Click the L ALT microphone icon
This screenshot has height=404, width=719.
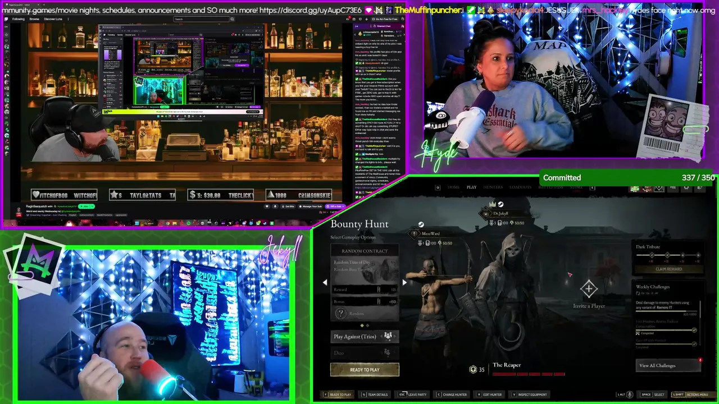[x=630, y=394]
